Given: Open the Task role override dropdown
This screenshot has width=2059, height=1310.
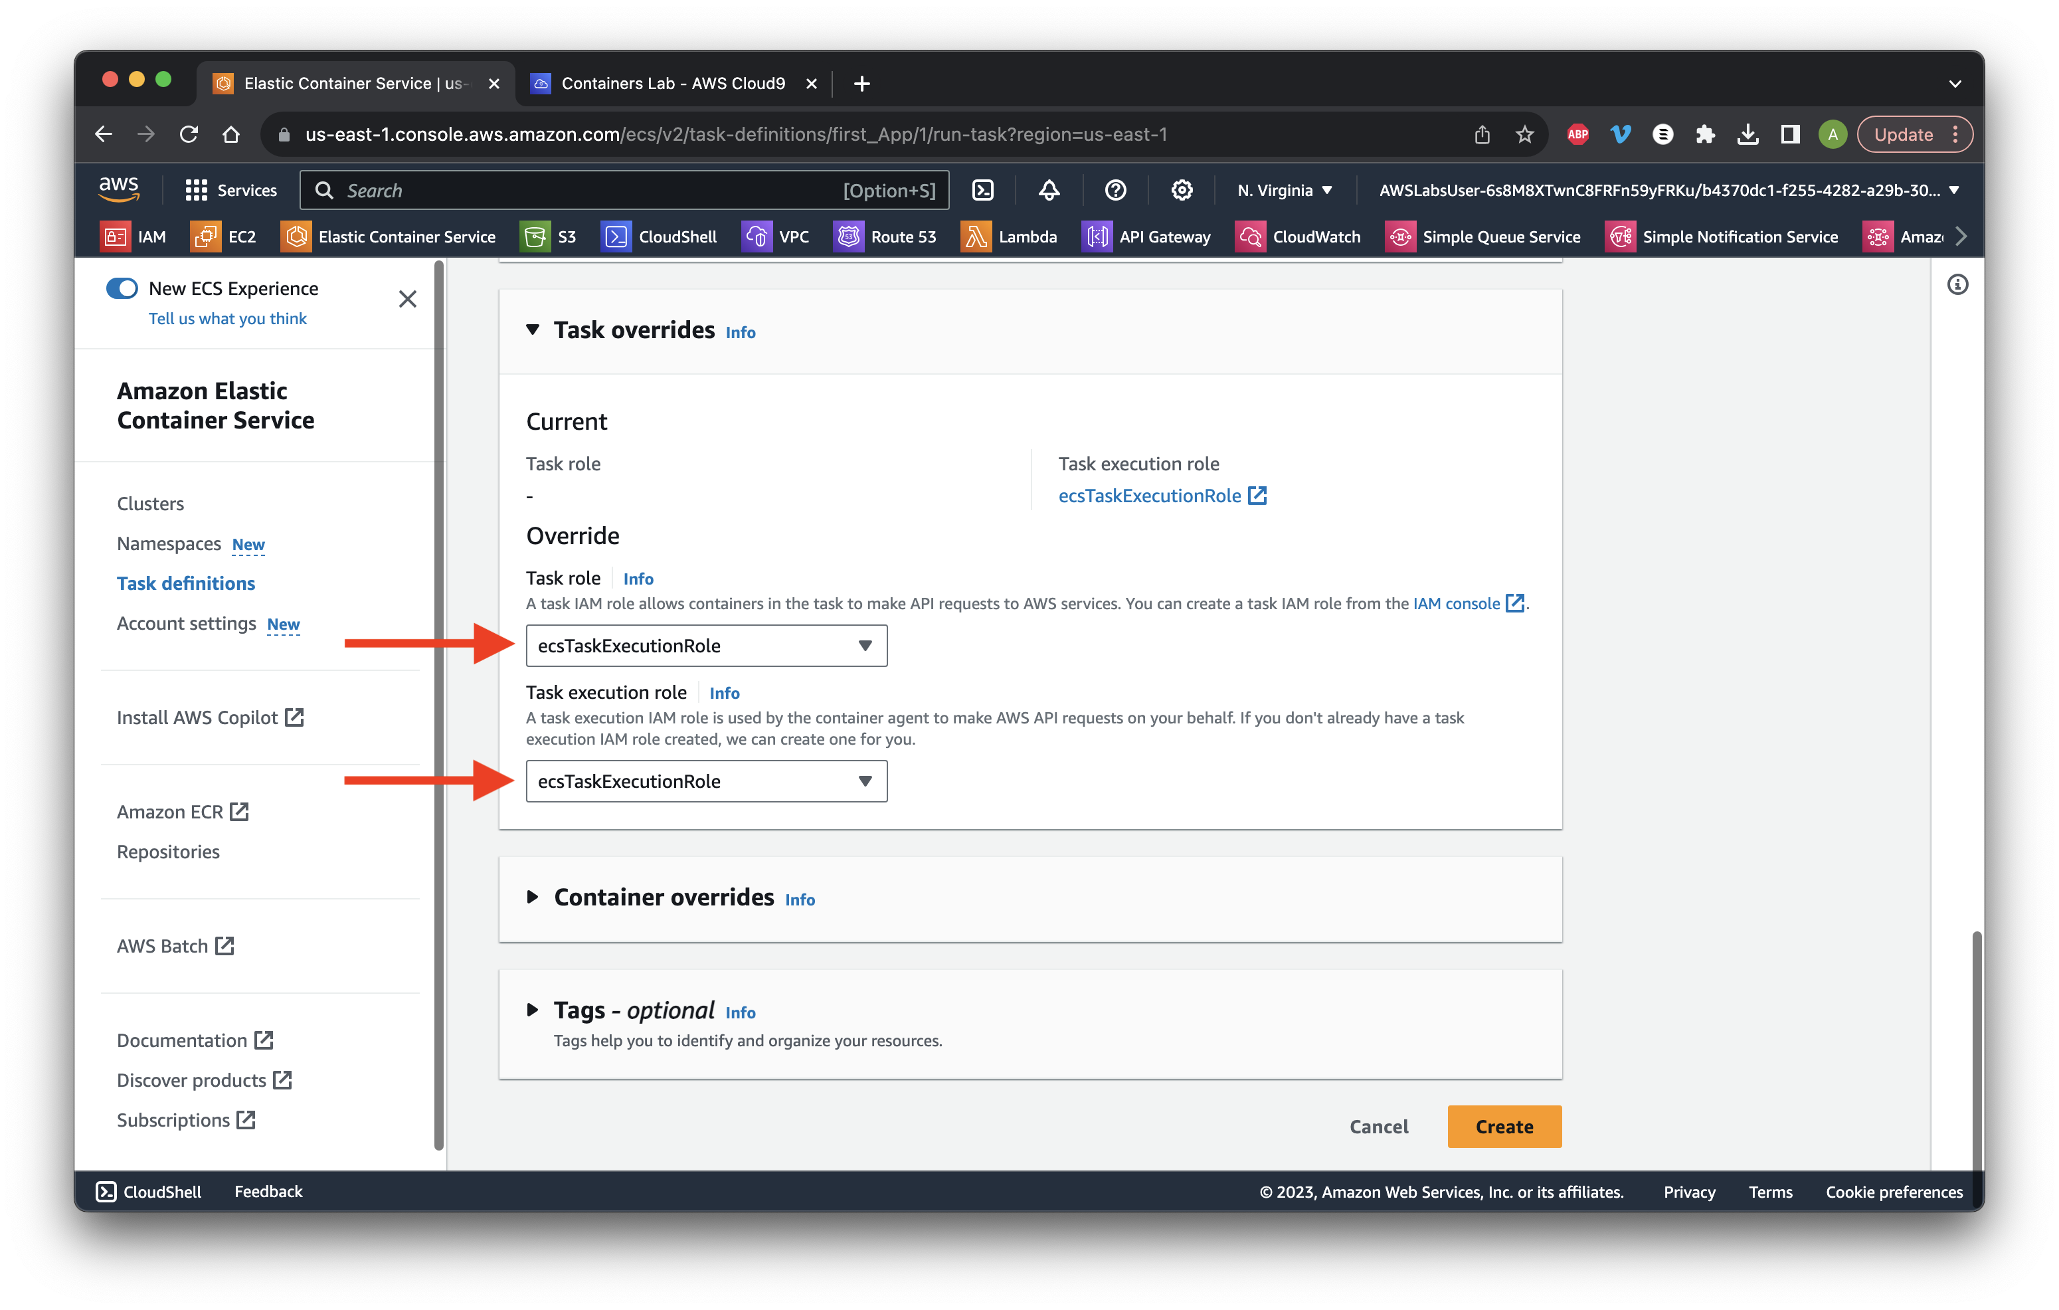Looking at the screenshot, I should [706, 646].
